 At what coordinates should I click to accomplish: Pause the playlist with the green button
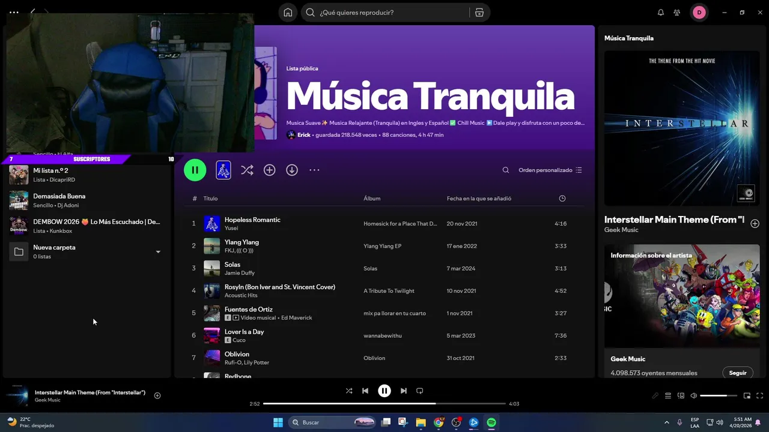(195, 170)
